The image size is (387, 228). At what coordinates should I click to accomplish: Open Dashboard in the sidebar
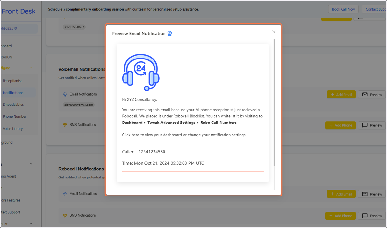coord(6,46)
